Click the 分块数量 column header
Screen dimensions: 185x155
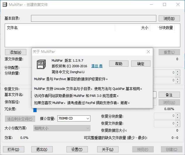click(x=162, y=28)
